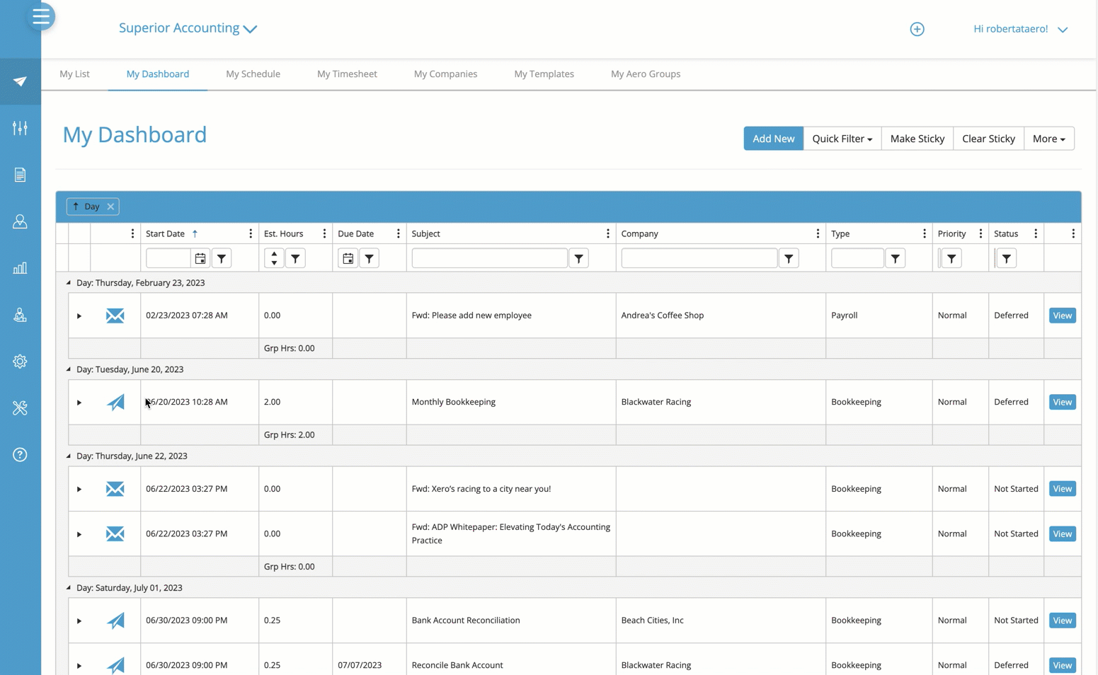Open the hamburger main menu
The height and width of the screenshot is (675, 1098).
40,16
